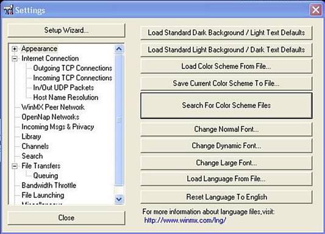Select File Transfers in the tree
The image size is (325, 234).
coord(41,166)
